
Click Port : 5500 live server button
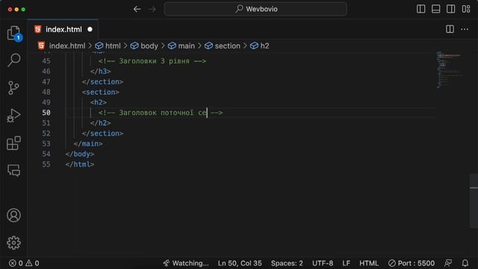[x=412, y=263]
